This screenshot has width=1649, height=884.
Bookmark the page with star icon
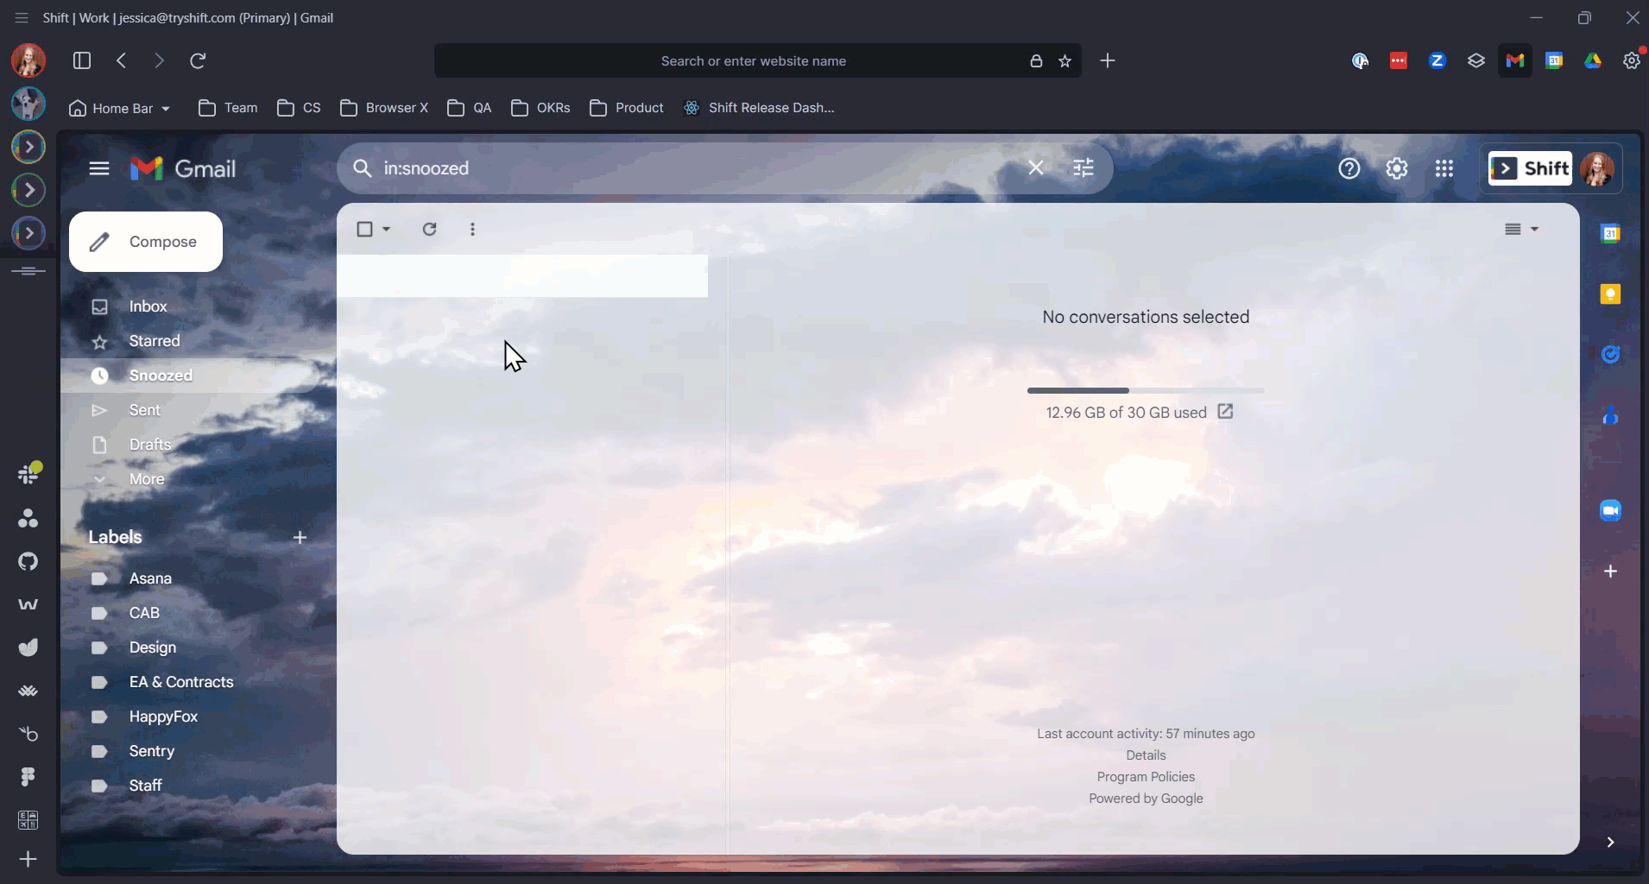point(1065,61)
